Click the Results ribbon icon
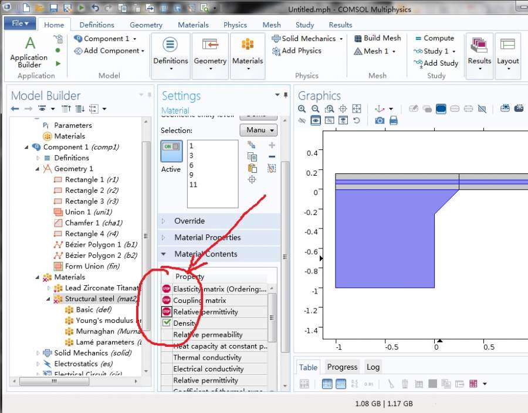The image size is (528, 413). 479,46
